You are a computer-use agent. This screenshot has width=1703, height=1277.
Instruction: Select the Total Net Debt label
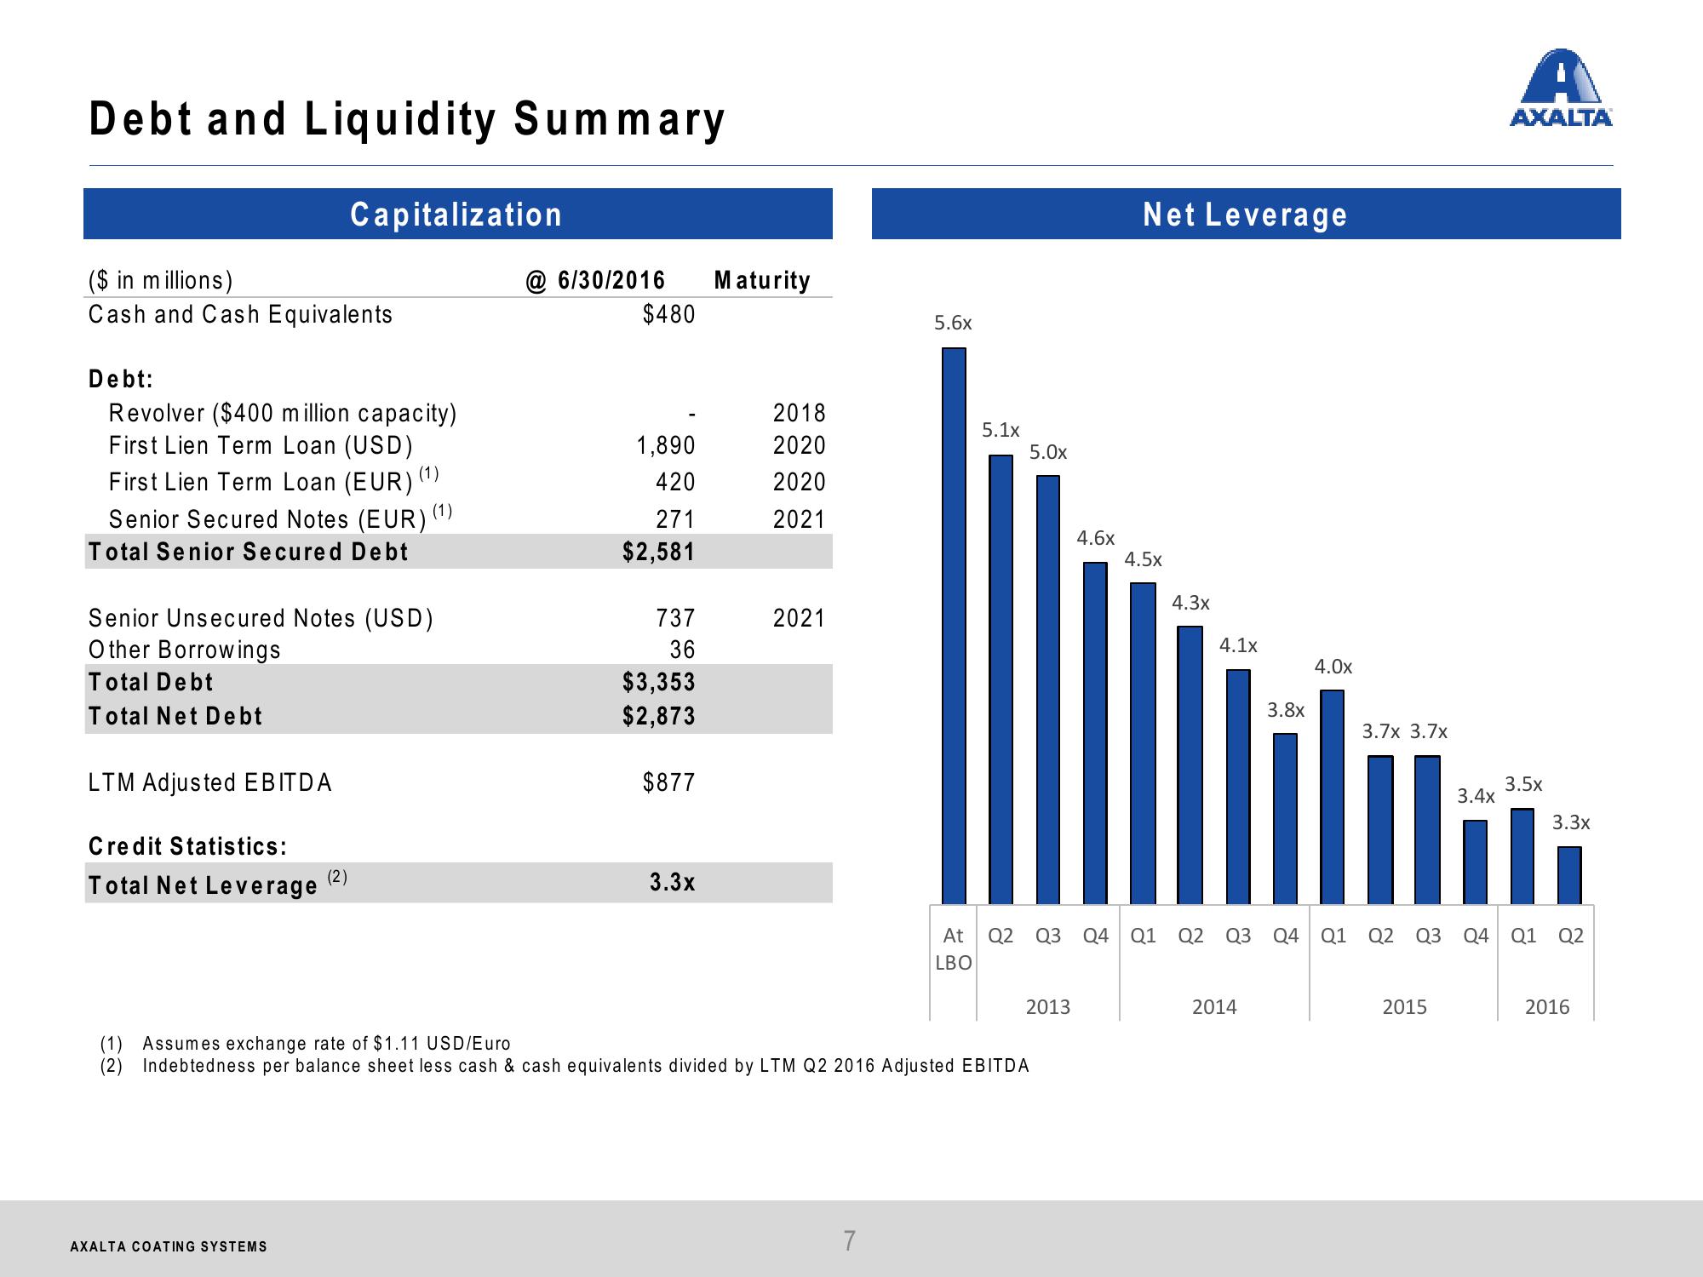coord(175,716)
